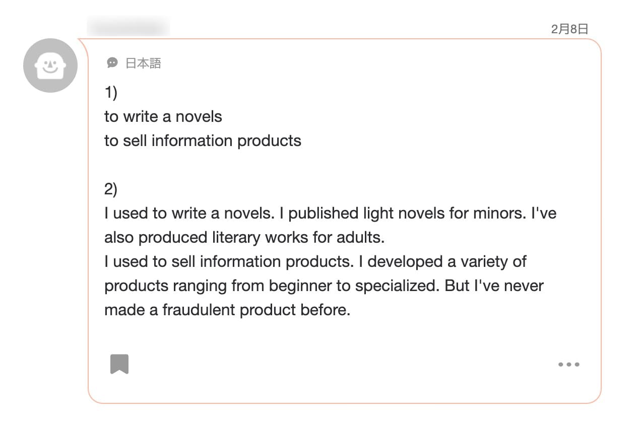Click the word "specialized" in the post
The image size is (641, 424).
pos(397,286)
